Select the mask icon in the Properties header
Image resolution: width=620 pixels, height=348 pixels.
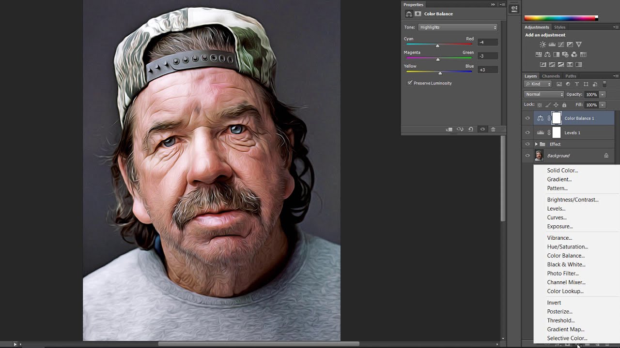418,14
